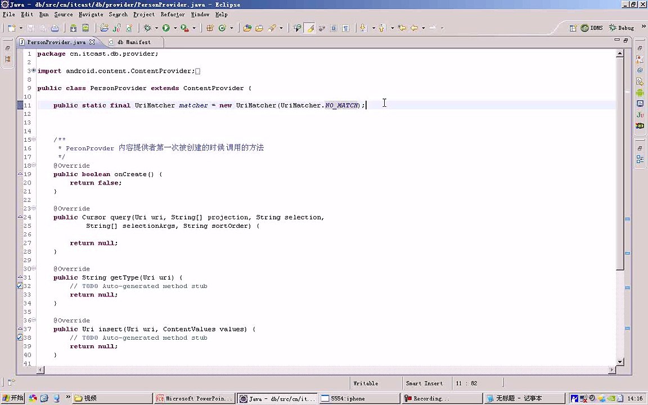This screenshot has width=648, height=405.
Task: Maximize the editor area
Action: (x=625, y=40)
